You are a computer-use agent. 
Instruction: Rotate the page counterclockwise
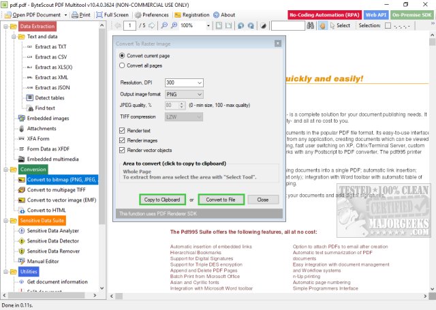point(241,26)
